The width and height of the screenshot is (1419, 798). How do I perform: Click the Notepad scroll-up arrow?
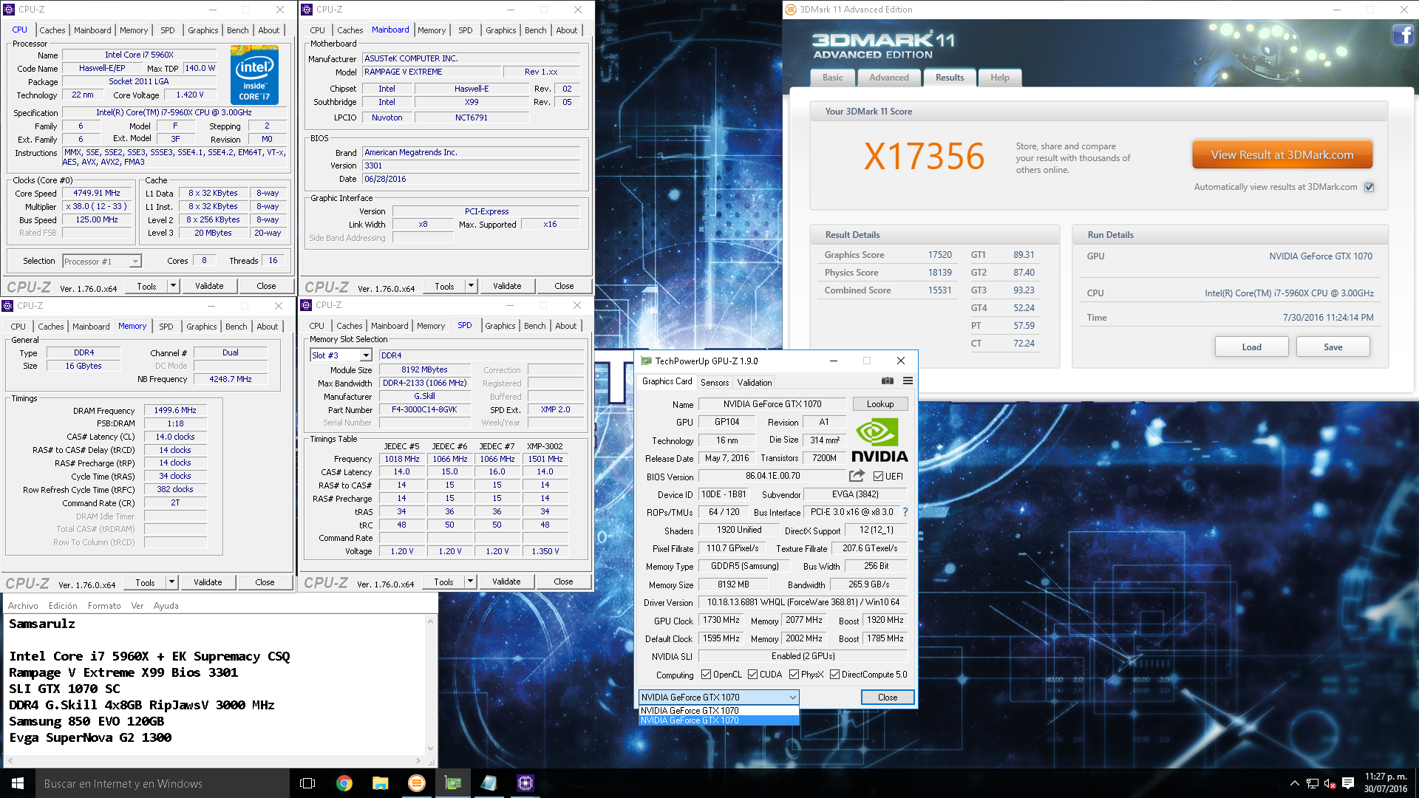tap(430, 621)
